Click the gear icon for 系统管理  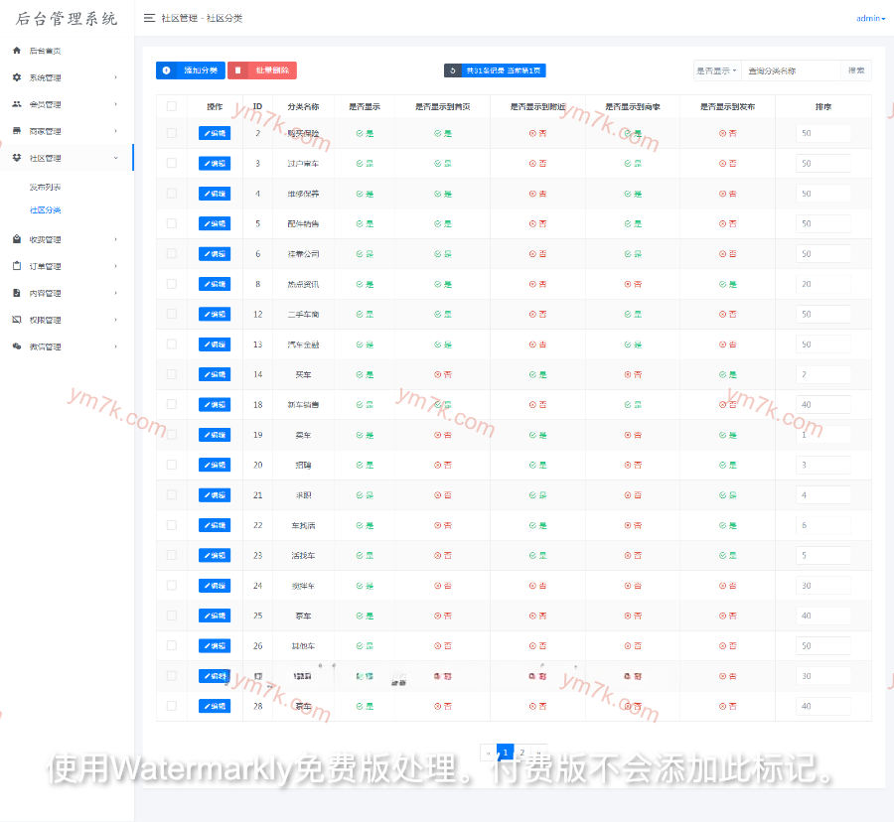[x=16, y=77]
